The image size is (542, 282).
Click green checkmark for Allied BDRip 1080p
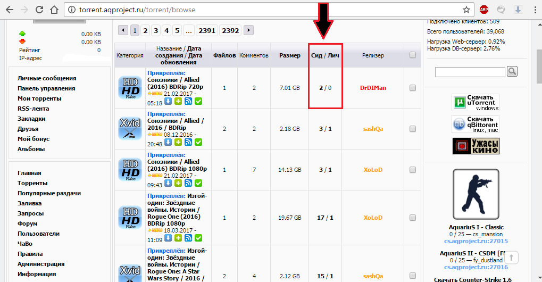coord(198,183)
